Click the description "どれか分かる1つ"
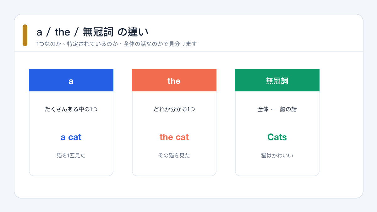The image size is (377, 212). (174, 109)
